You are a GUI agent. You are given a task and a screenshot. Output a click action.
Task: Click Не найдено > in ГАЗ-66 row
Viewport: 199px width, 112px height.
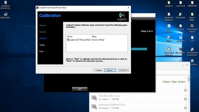104,99
